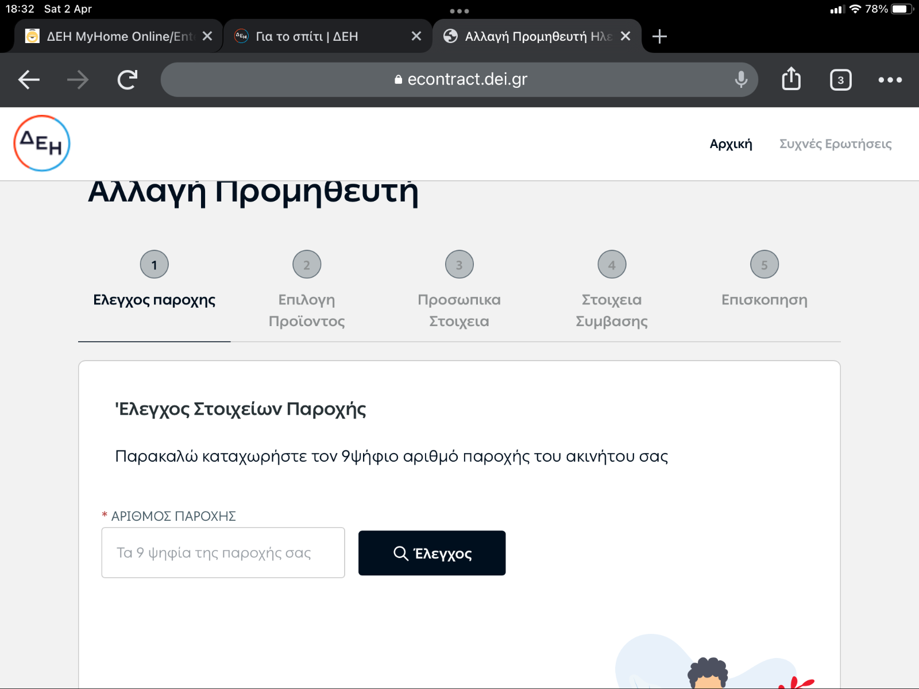This screenshot has height=689, width=919.
Task: Open the browser three-dot menu
Action: (x=890, y=80)
